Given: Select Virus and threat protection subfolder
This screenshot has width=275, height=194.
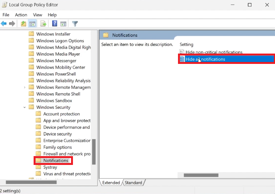Looking at the screenshot, I should [x=67, y=174].
